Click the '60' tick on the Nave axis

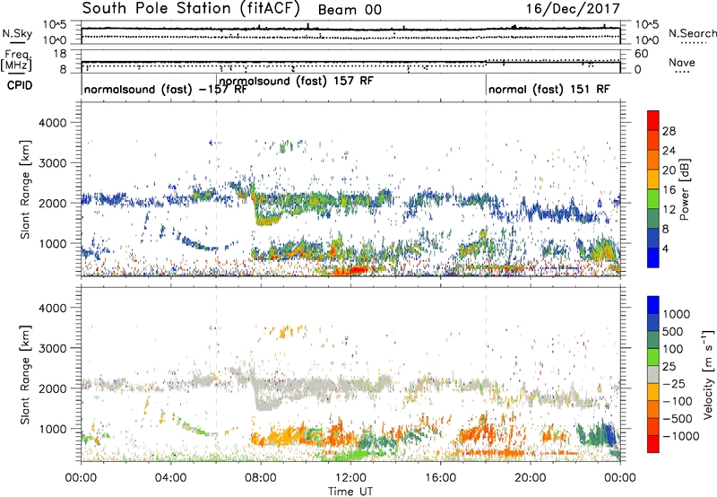(x=642, y=54)
